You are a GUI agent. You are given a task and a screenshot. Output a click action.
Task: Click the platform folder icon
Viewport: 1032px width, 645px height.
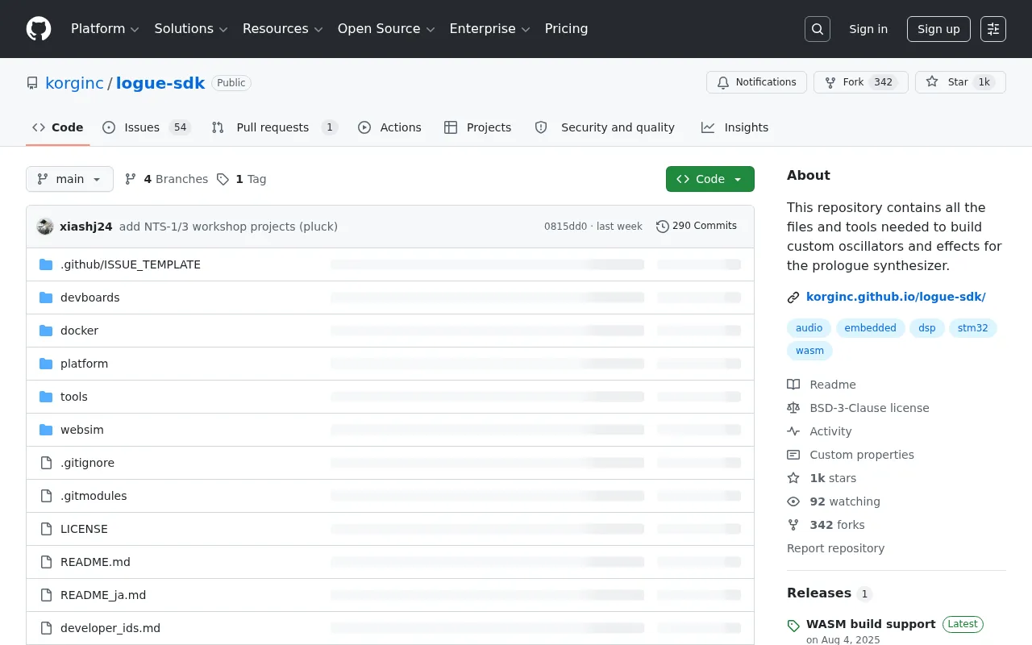[46, 364]
